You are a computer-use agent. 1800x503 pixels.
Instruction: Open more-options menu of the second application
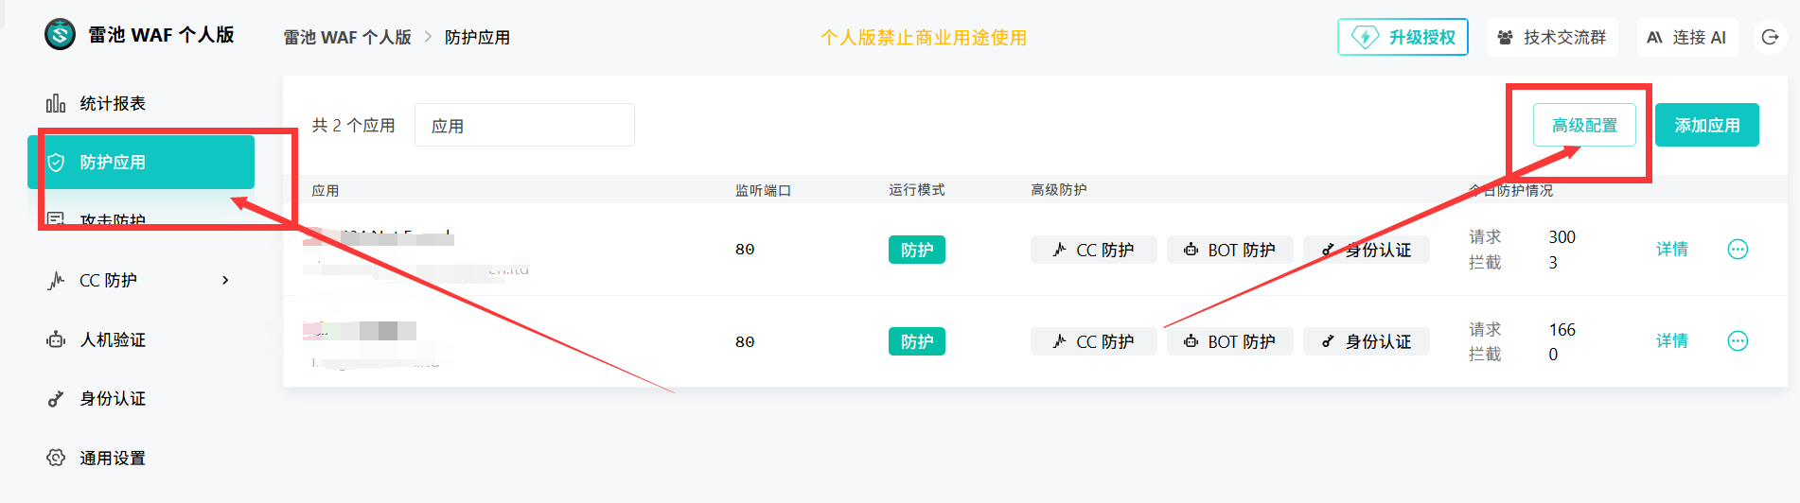pyautogui.click(x=1738, y=340)
